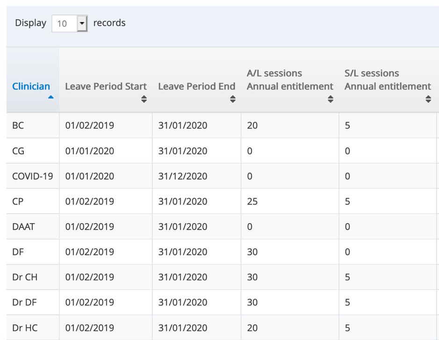Click the Dr CH clinician cell
The height and width of the screenshot is (340, 439).
click(x=25, y=277)
